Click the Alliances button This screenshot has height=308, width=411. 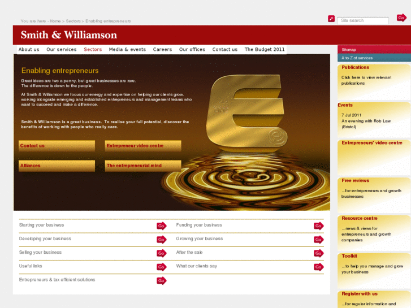coord(57,166)
